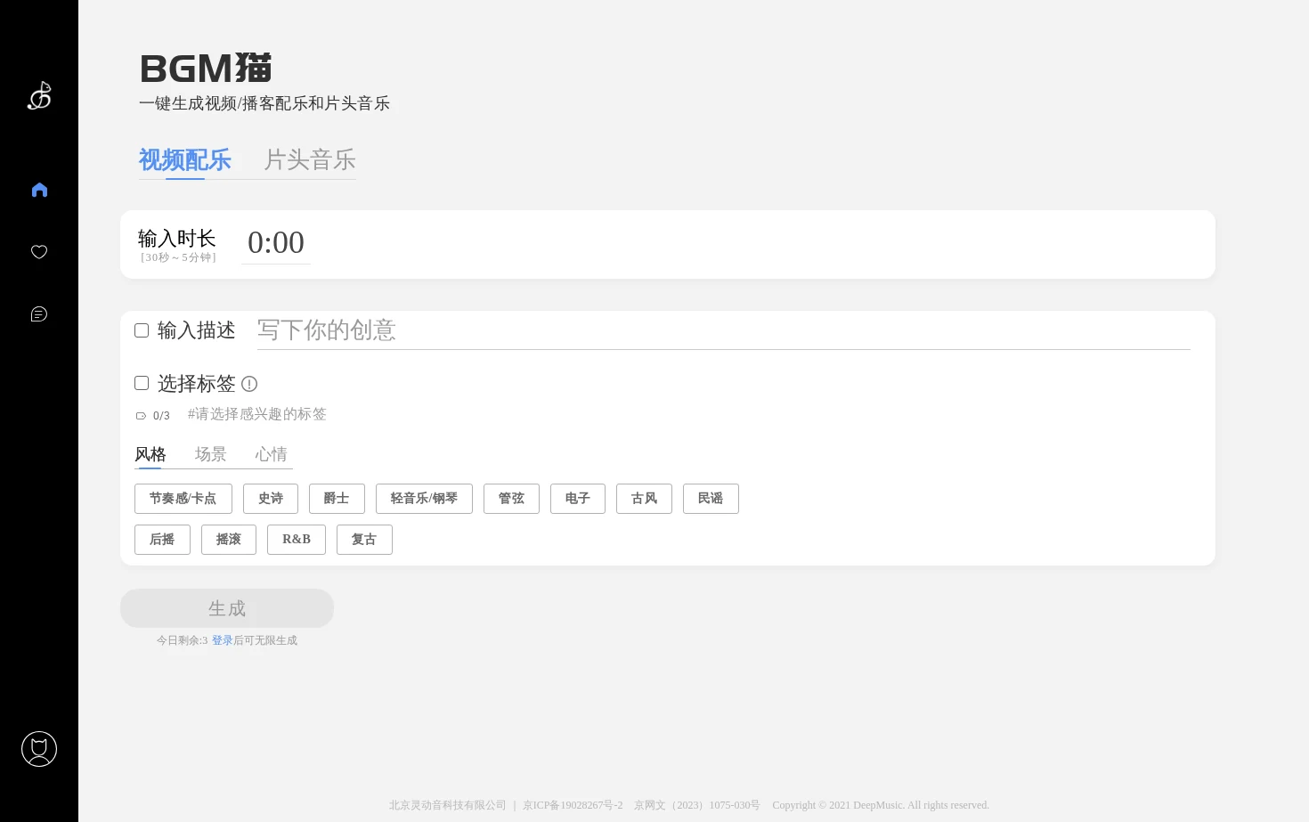Image resolution: width=1309 pixels, height=822 pixels.
Task: Select the 后摇 style tag
Action: [162, 540]
